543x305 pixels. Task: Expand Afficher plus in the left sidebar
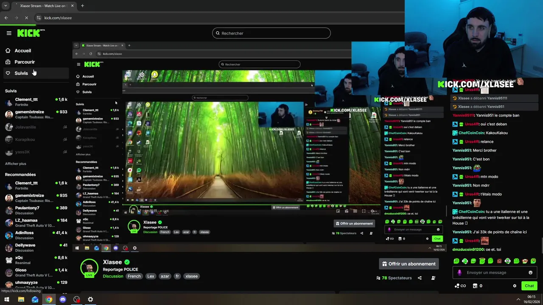coord(16,164)
